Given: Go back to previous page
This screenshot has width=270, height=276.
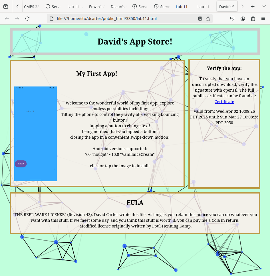Looking at the screenshot, I should 7,19.
